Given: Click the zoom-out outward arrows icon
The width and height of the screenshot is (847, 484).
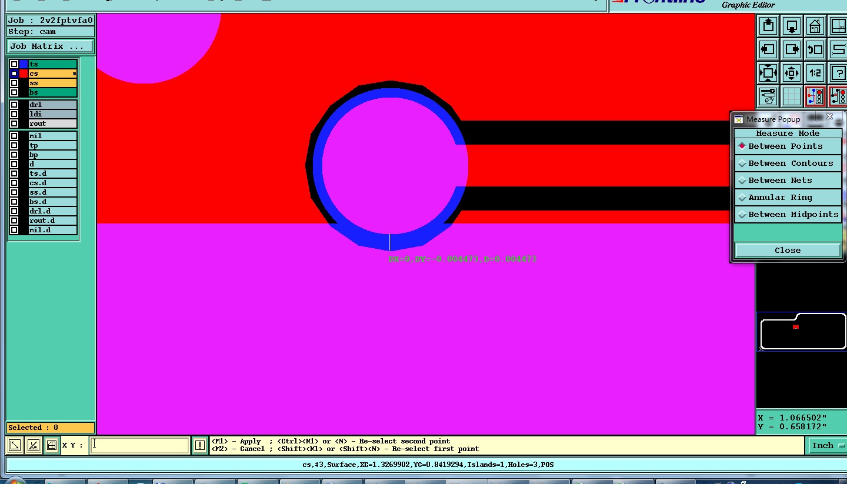Looking at the screenshot, I should (x=792, y=73).
